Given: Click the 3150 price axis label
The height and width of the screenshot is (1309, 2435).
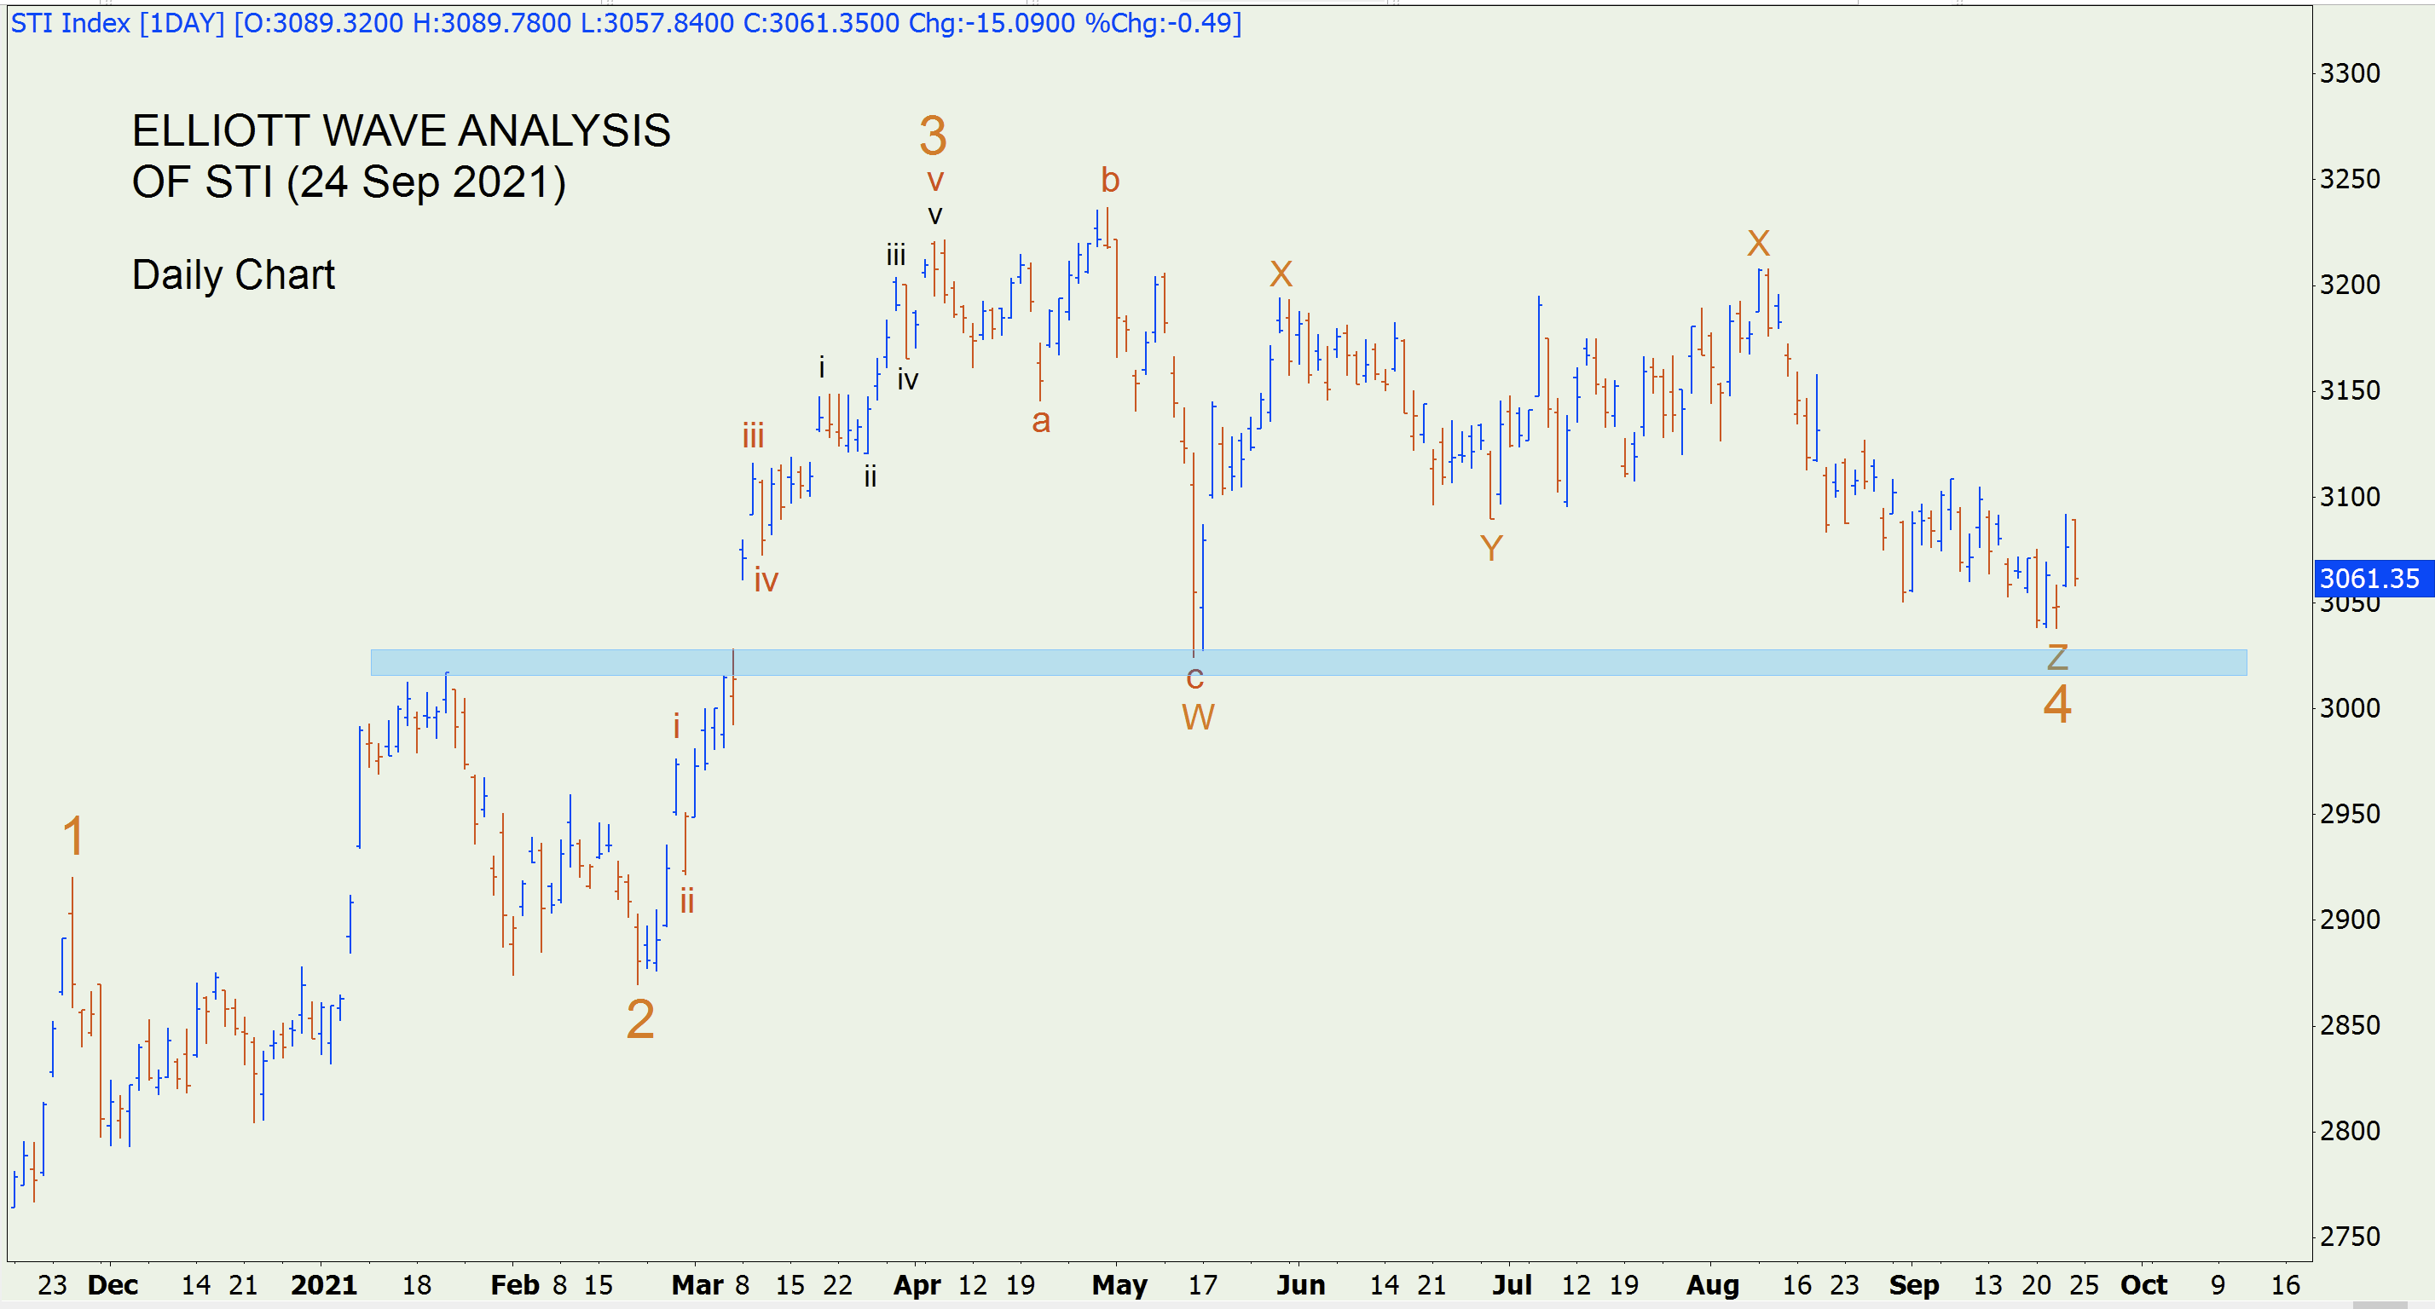Looking at the screenshot, I should tap(2350, 390).
